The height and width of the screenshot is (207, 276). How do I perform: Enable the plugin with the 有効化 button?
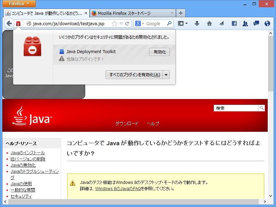(159, 52)
